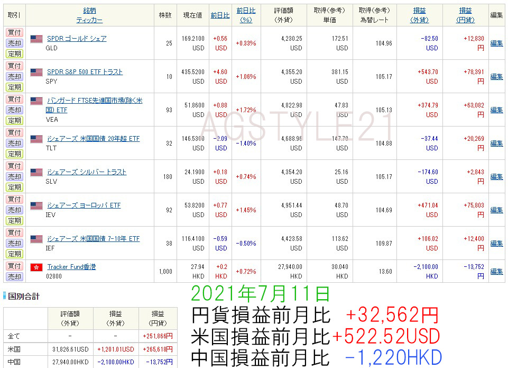The height and width of the screenshot is (368, 508).
Task: Sort by 前日比(%) column header
Action: point(246,15)
